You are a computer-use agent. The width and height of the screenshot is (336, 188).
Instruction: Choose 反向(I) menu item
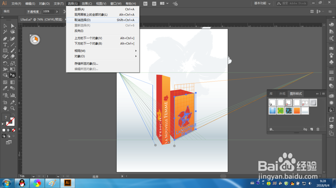coord(102,31)
